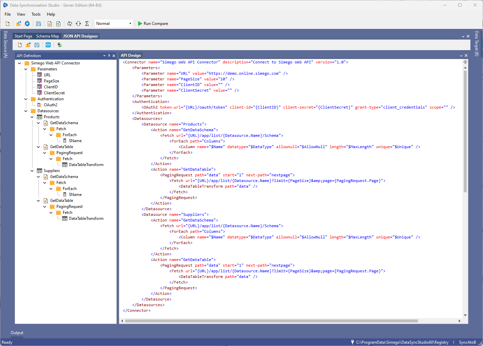The image size is (483, 346).
Task: Close the API Design panel
Action: point(466,56)
